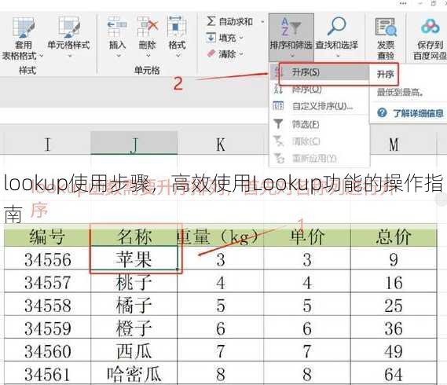Expand the 清除 dropdown arrow
Viewport: 447px width, 385px height.
pos(241,54)
